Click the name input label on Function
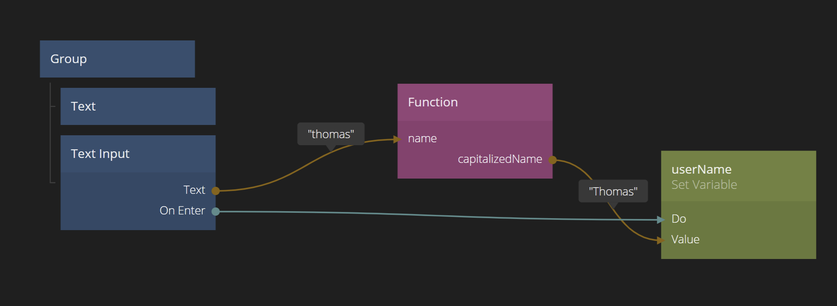The width and height of the screenshot is (837, 306). (x=422, y=139)
